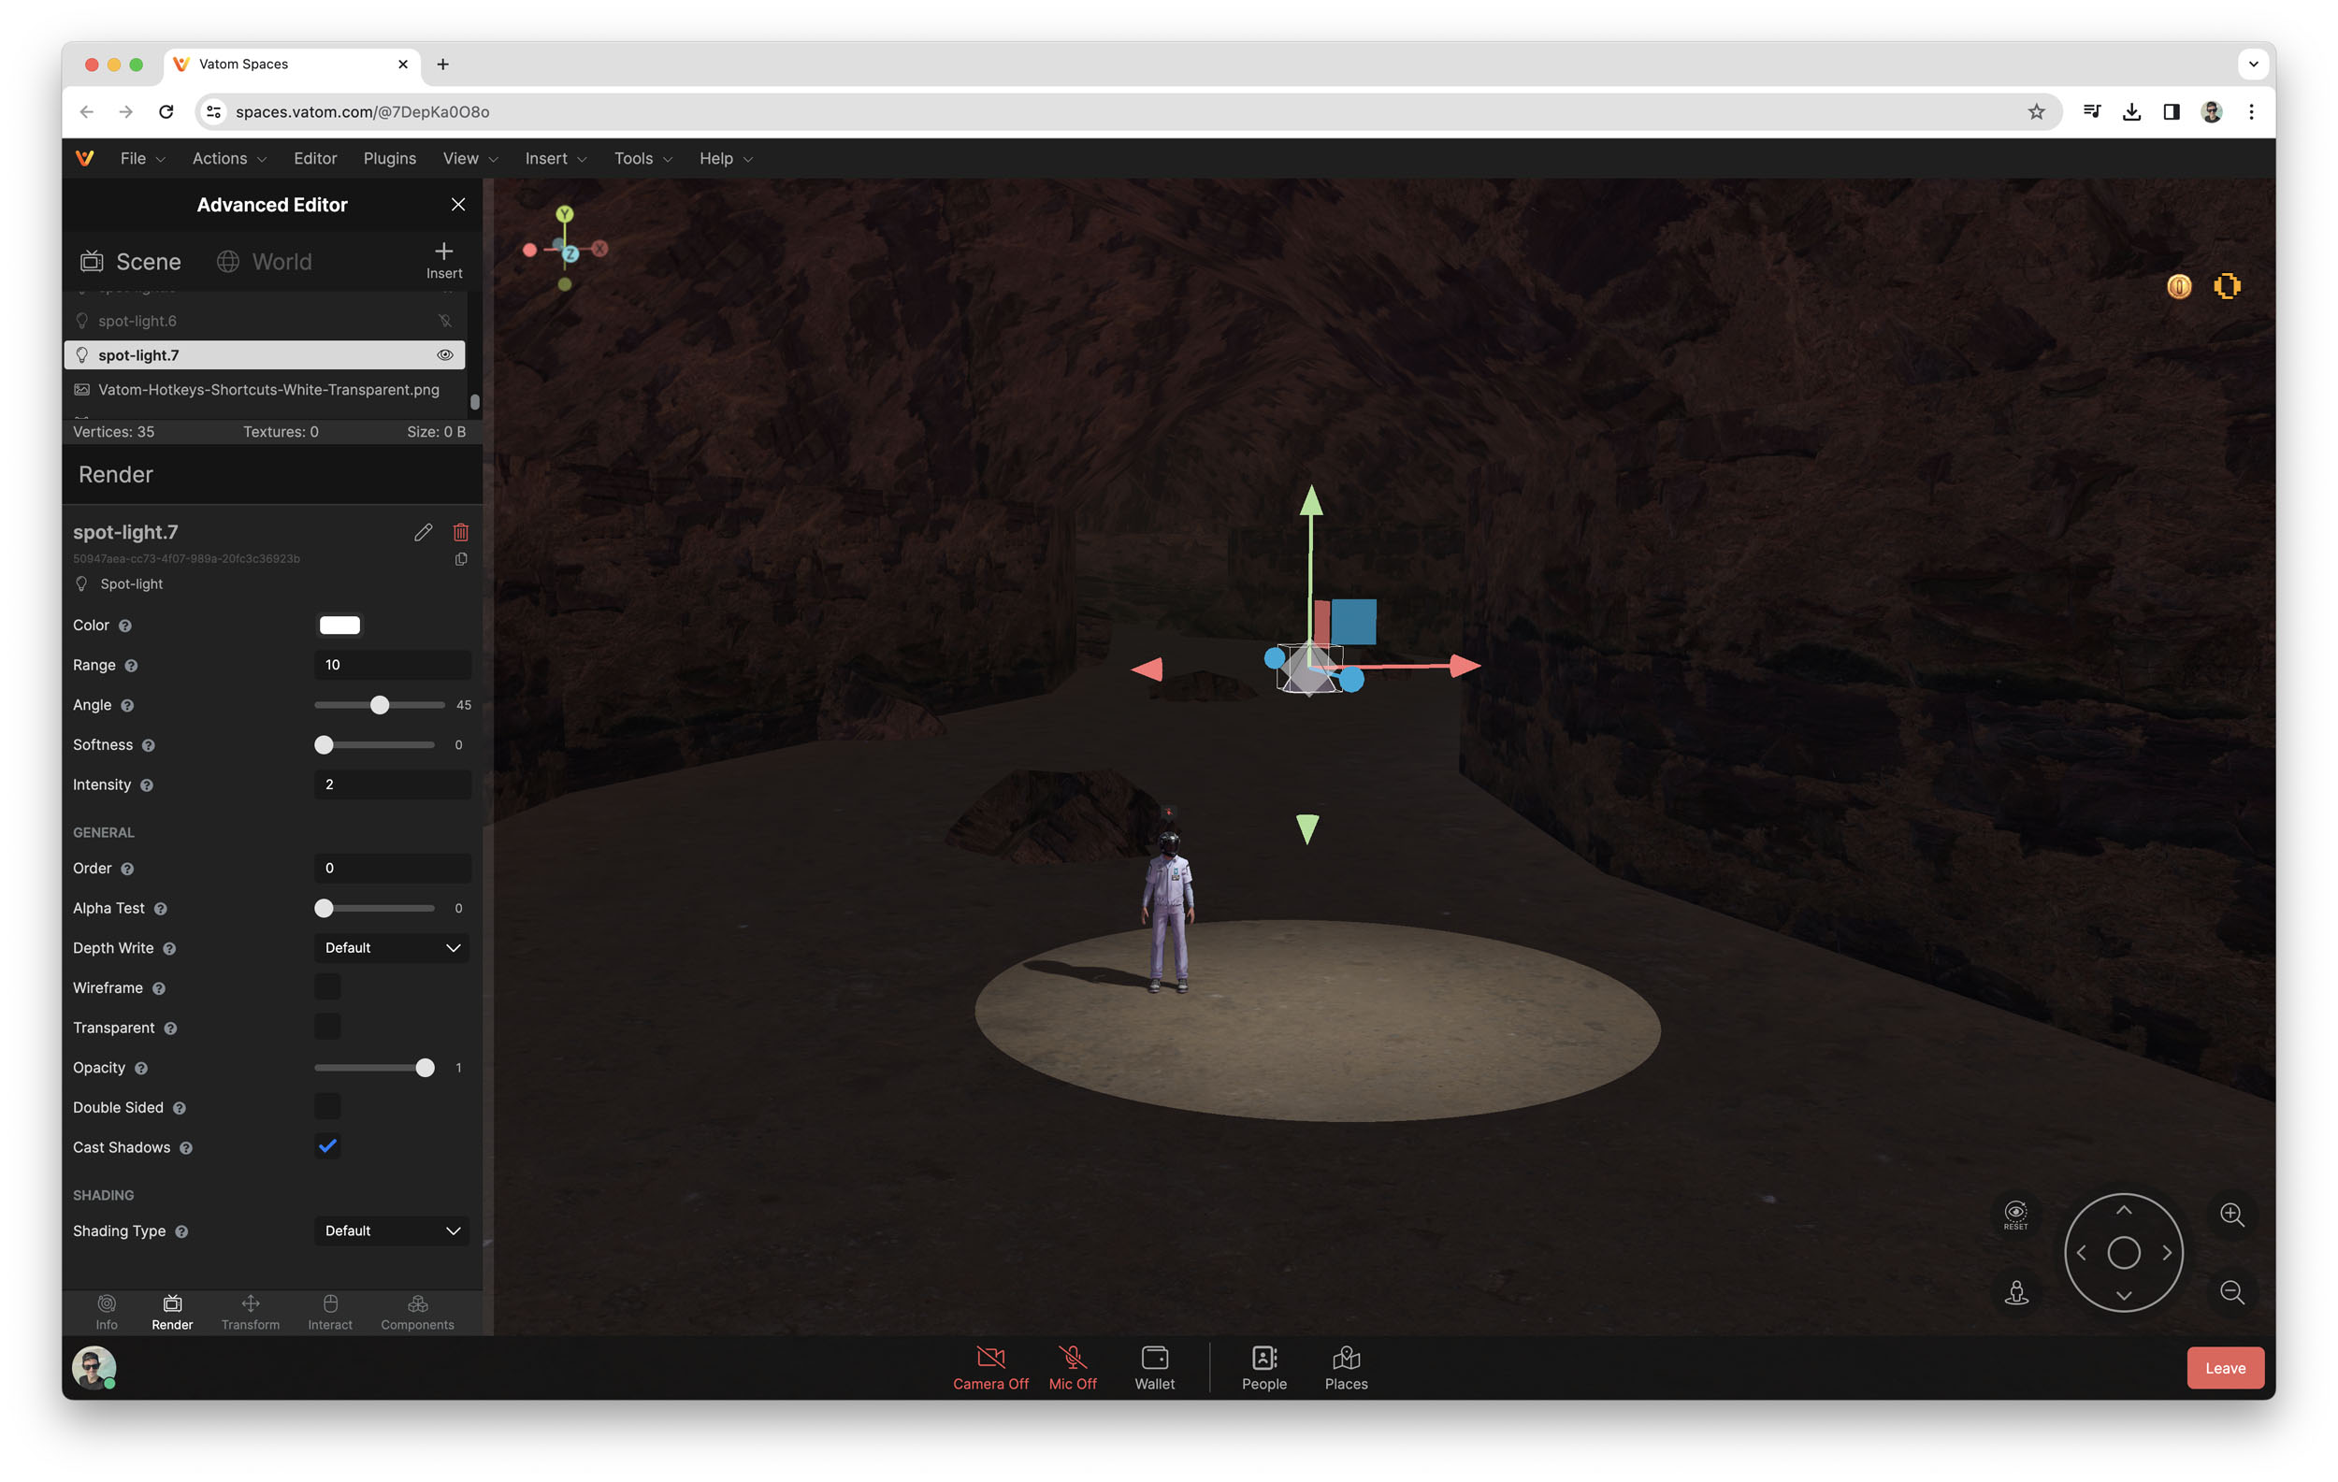Toggle visibility eye of spot-light.7
The width and height of the screenshot is (2338, 1482).
click(444, 355)
